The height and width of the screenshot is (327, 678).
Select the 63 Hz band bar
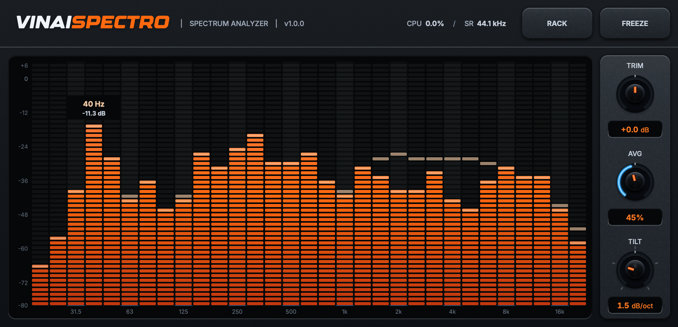[130, 252]
